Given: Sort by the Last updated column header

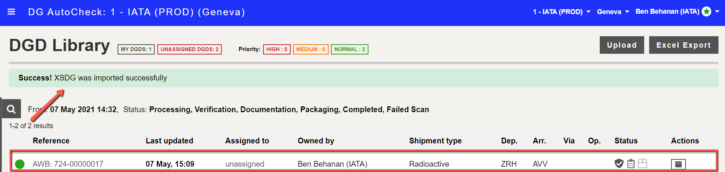Looking at the screenshot, I should 169,141.
